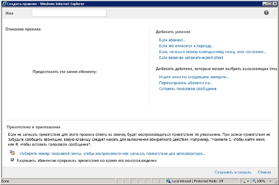Open dropdown arrow beside the lock icon
The width and height of the screenshot is (279, 185).
pyautogui.click(x=248, y=181)
